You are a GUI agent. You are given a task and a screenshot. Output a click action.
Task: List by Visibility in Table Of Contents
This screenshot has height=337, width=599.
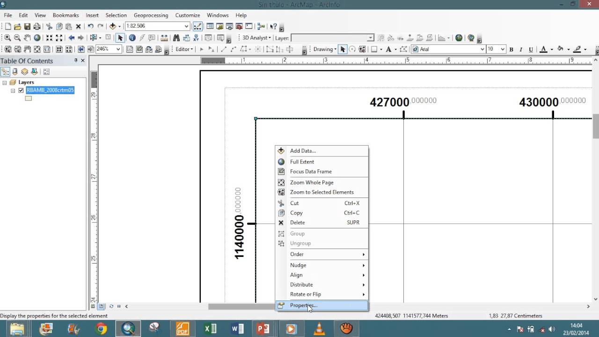[25, 72]
